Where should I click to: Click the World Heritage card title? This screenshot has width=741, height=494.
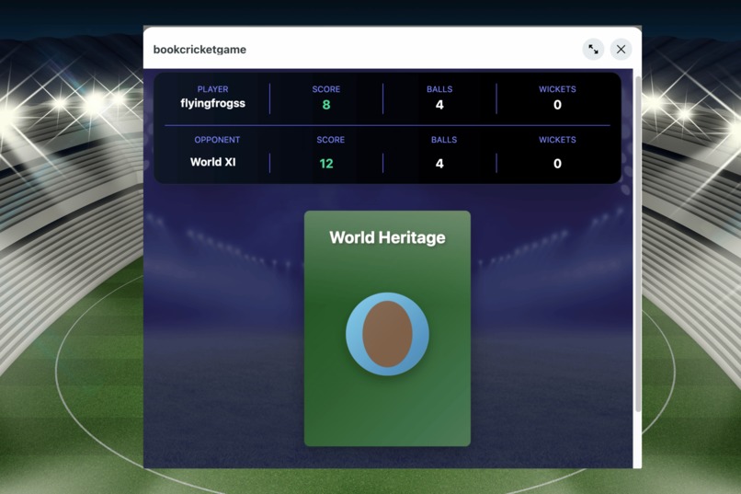(388, 237)
